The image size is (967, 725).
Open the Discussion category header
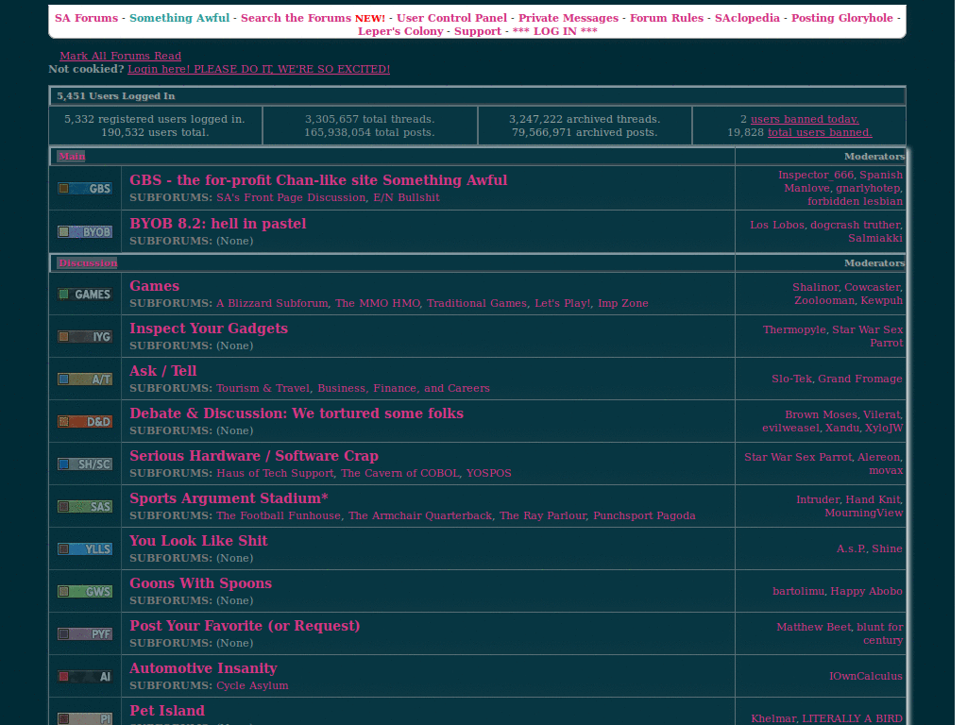pos(88,262)
